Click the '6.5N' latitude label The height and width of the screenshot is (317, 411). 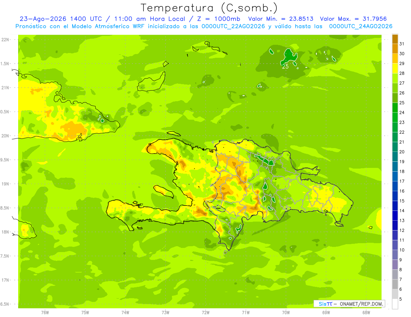[x=5, y=304]
